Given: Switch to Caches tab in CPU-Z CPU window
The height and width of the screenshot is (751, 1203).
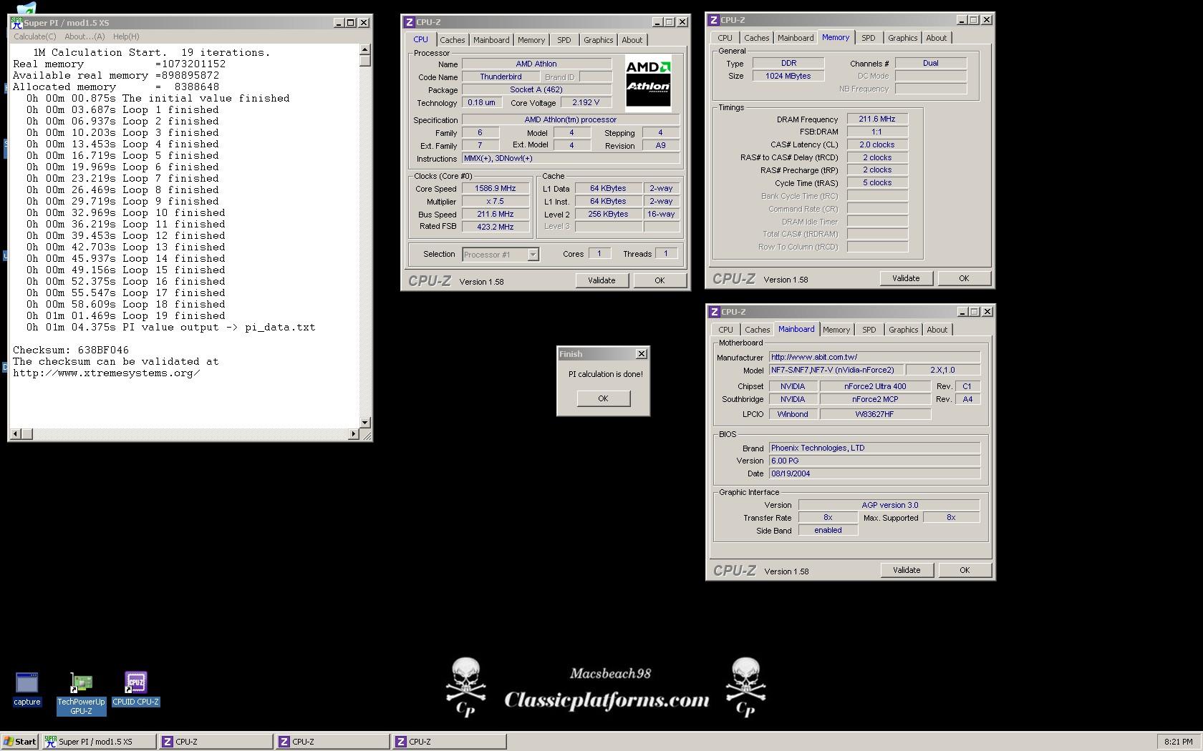Looking at the screenshot, I should pyautogui.click(x=452, y=40).
